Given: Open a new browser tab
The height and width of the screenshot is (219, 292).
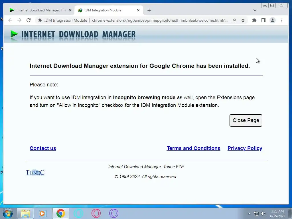Looking at the screenshot, I should pyautogui.click(x=149, y=10).
